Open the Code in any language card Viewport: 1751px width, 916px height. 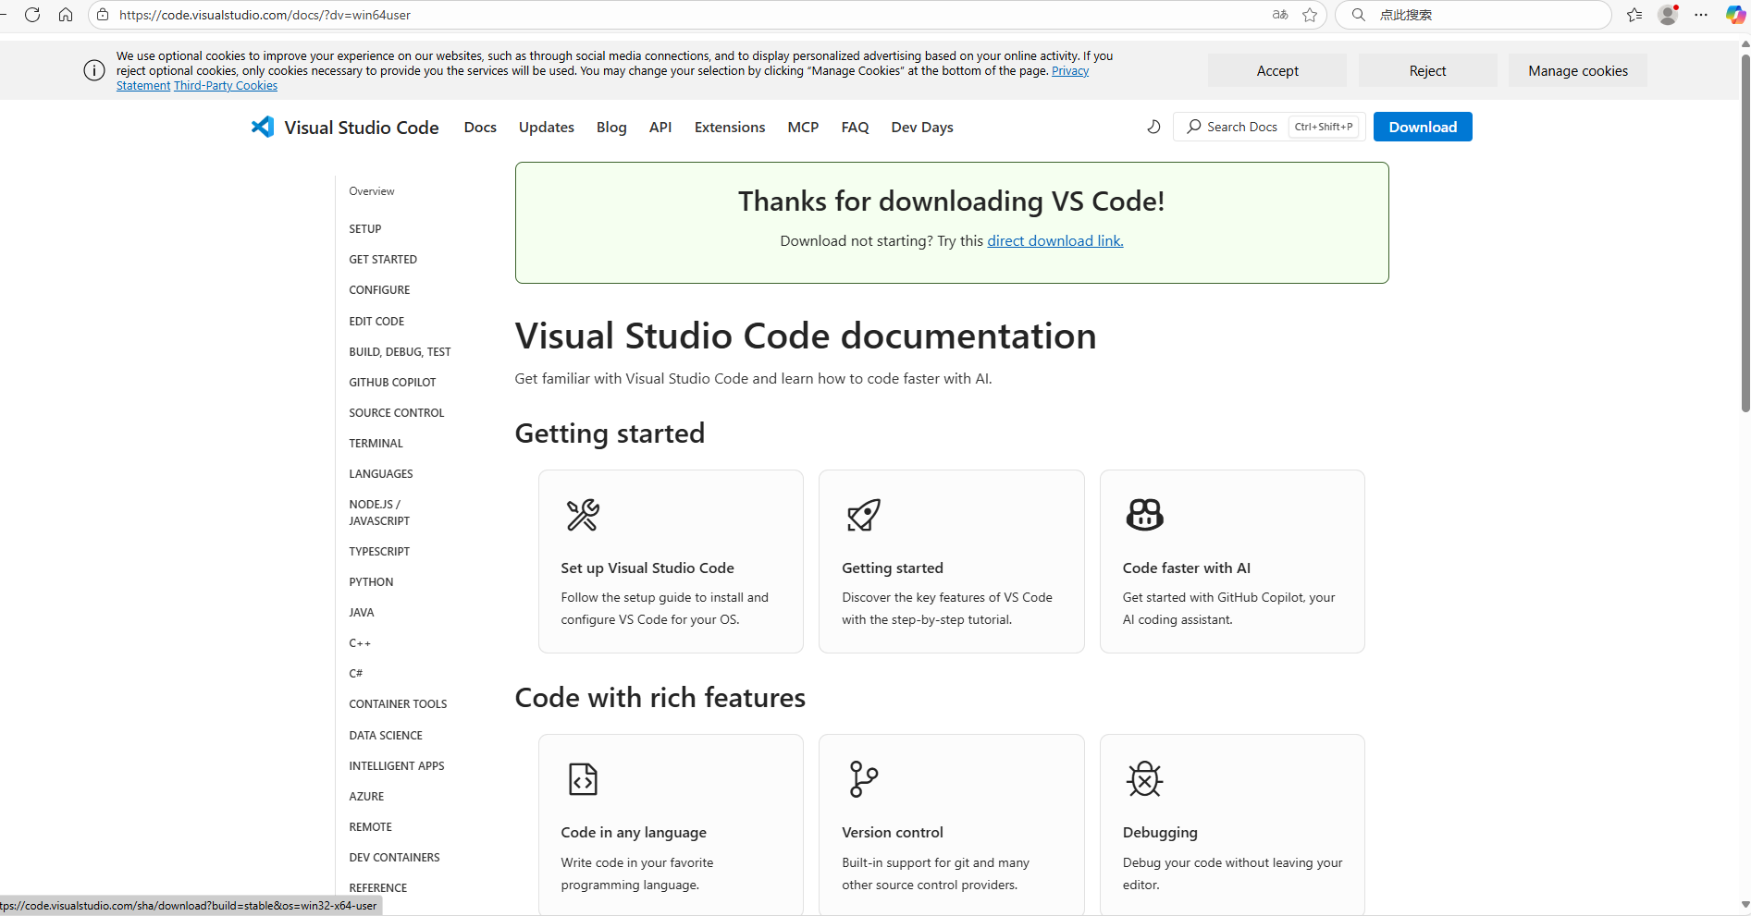[671, 824]
